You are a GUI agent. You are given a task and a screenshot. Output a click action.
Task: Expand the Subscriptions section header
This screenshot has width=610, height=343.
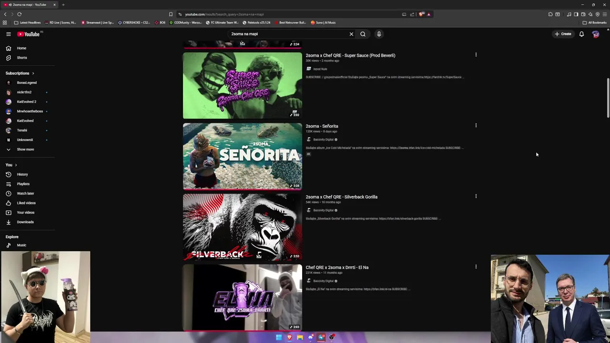[x=20, y=73]
